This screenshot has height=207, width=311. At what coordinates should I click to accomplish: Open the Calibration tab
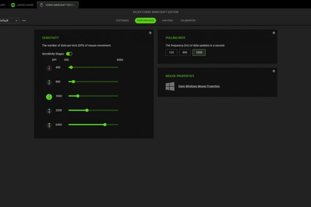188,20
